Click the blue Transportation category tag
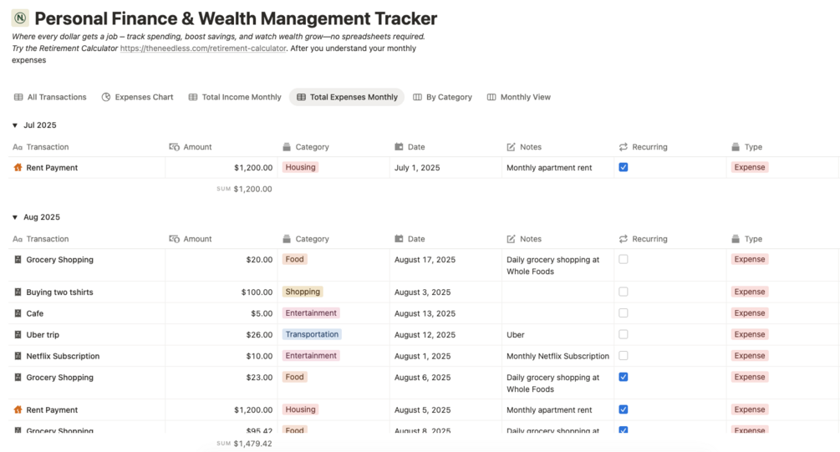Viewport: 840px width, 452px height. tap(312, 334)
